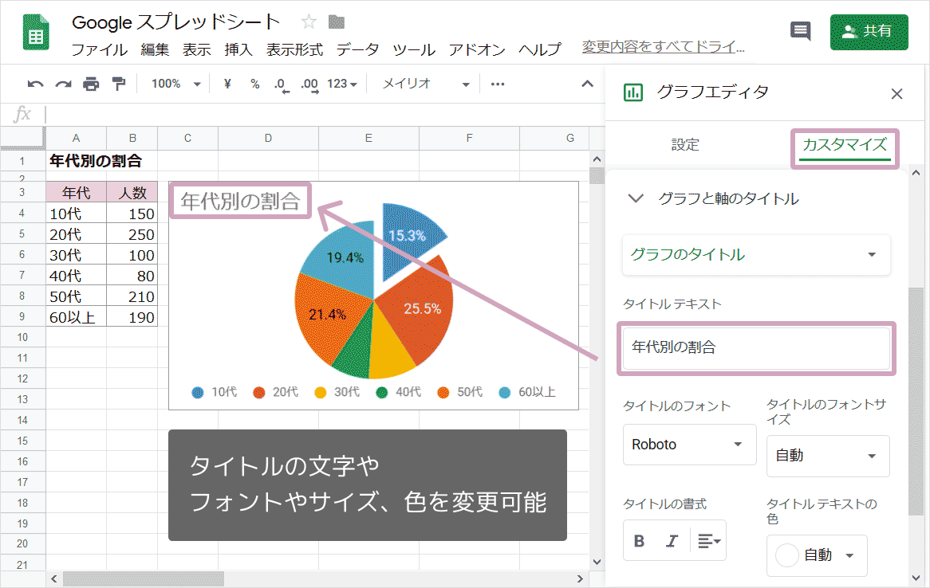Click the Undo icon in the toolbar
Viewport: 930px width, 588px height.
click(33, 84)
